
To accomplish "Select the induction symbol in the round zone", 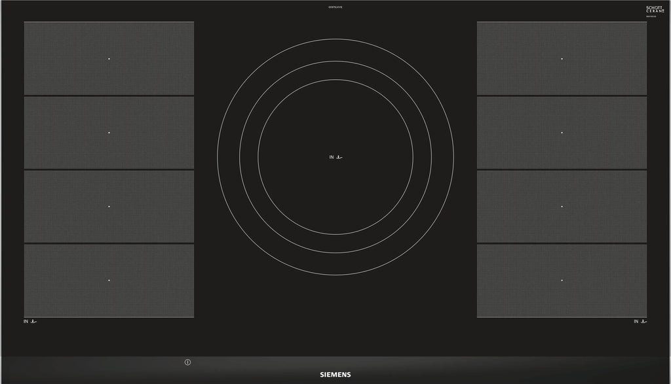I will (336, 157).
